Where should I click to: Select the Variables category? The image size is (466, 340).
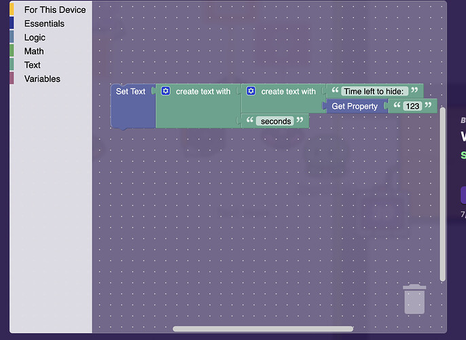42,79
